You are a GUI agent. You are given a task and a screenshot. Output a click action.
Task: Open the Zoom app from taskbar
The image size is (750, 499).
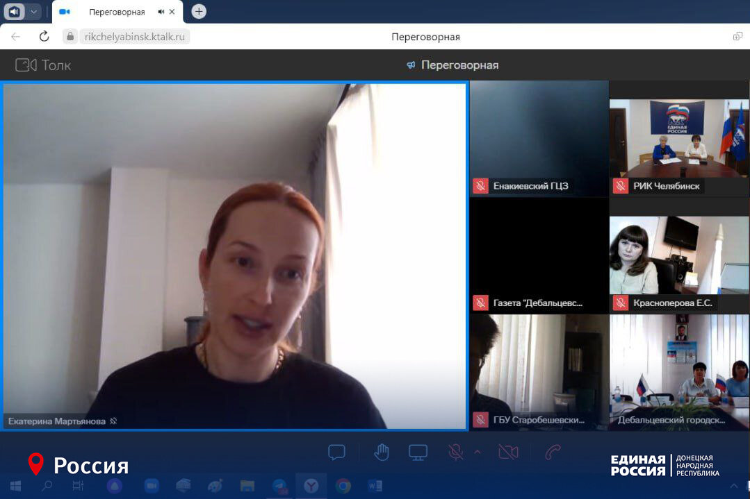(152, 486)
